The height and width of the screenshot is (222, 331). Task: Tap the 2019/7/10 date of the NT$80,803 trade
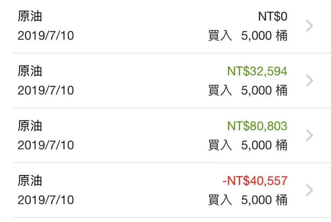tap(46, 145)
